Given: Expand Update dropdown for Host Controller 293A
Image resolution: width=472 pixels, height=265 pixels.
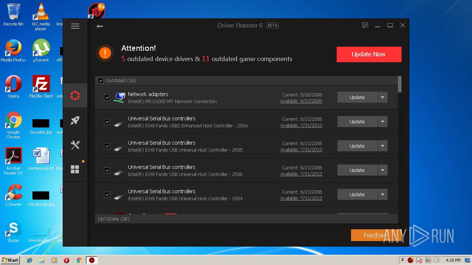Looking at the screenshot, I should pos(383,121).
